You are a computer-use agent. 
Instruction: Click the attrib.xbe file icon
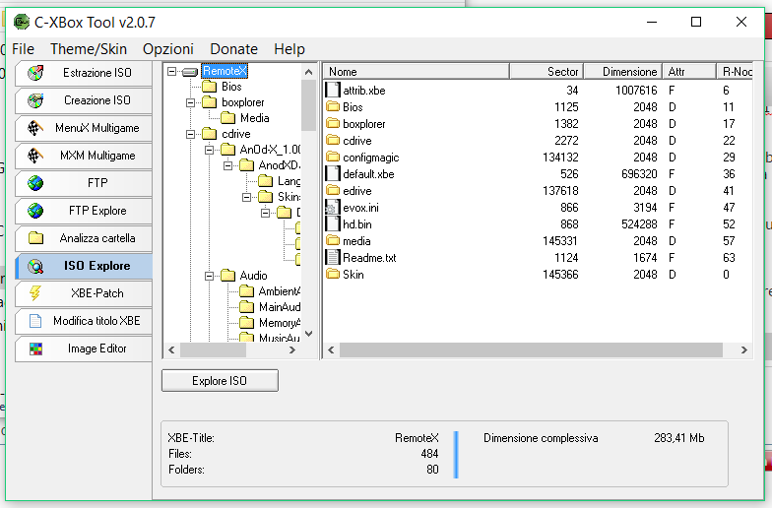tap(333, 91)
